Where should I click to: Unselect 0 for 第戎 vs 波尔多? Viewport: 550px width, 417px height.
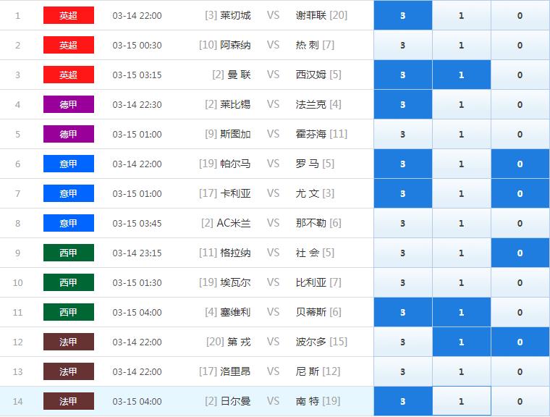tap(520, 342)
